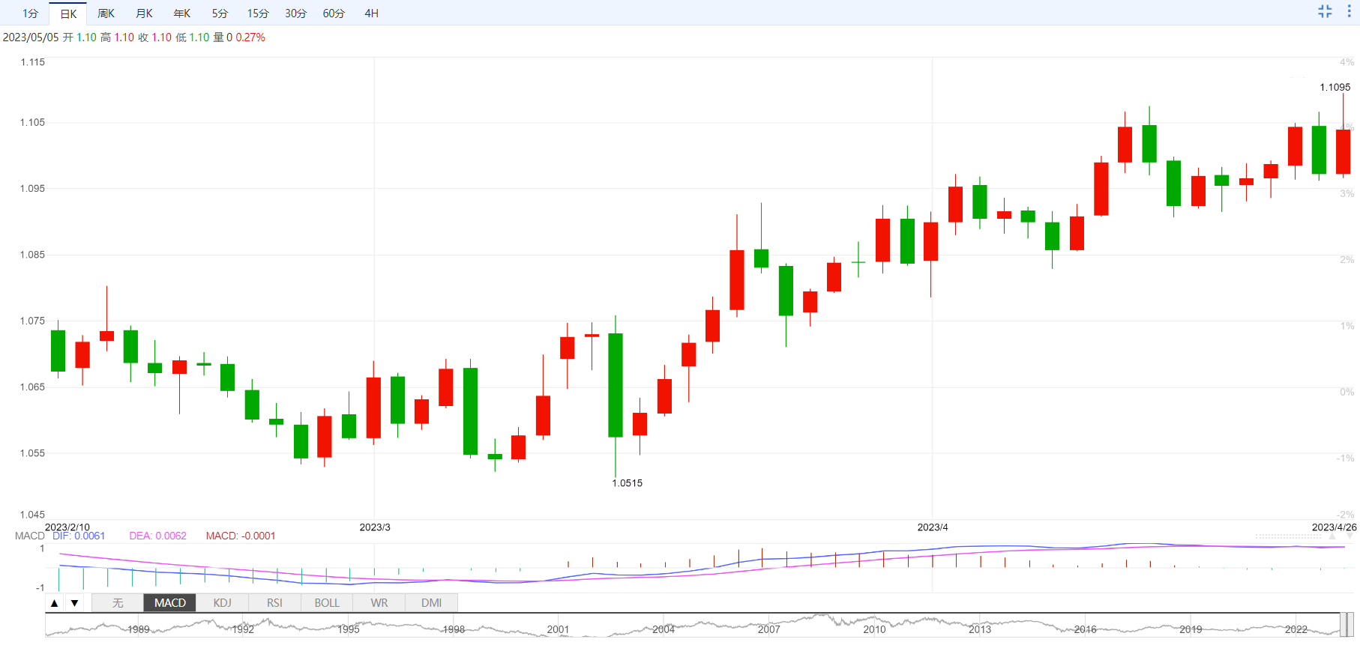Show the WR indicator

click(379, 603)
